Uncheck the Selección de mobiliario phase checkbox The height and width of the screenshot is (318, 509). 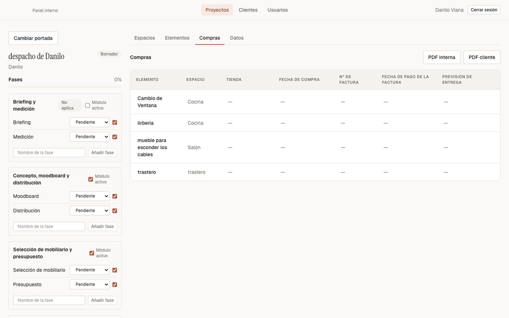click(x=115, y=270)
